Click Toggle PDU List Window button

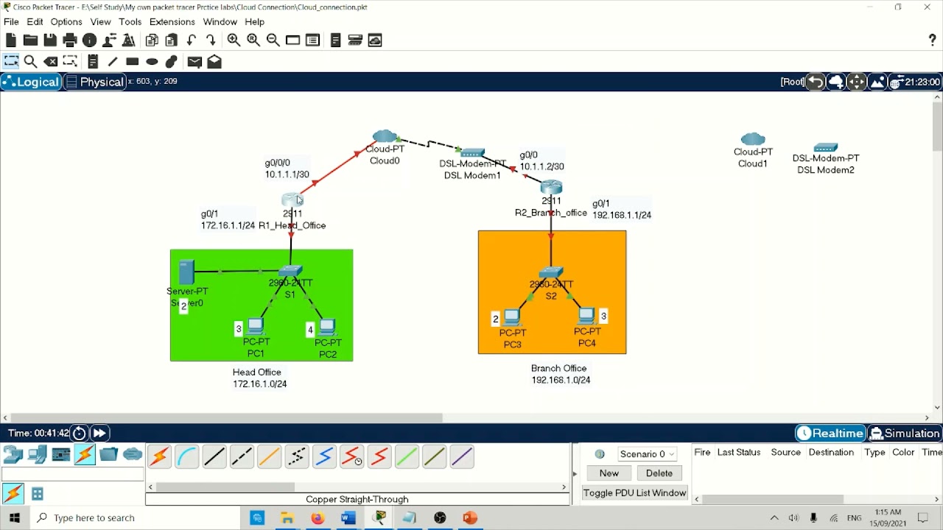[635, 493]
